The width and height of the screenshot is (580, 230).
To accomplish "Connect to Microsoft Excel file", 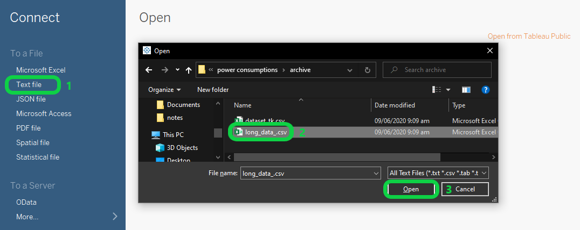I will click(40, 70).
